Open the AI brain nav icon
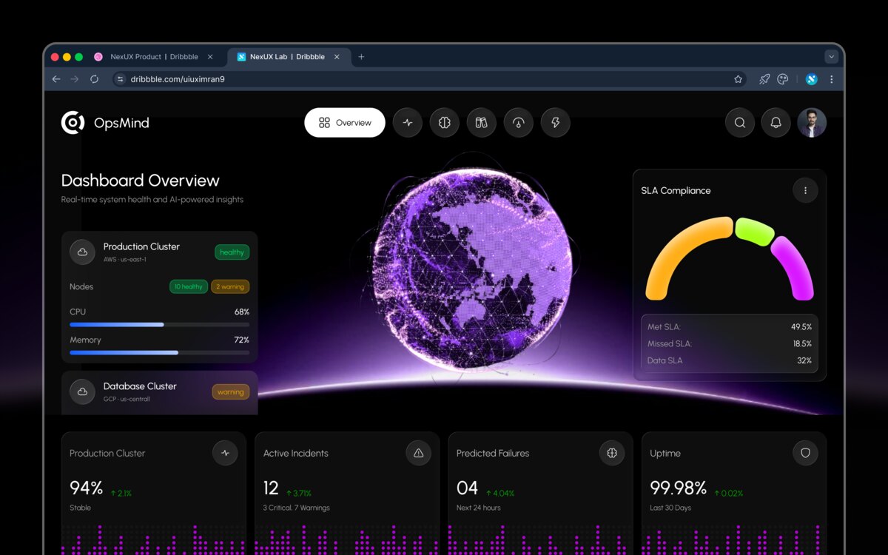 click(x=445, y=123)
